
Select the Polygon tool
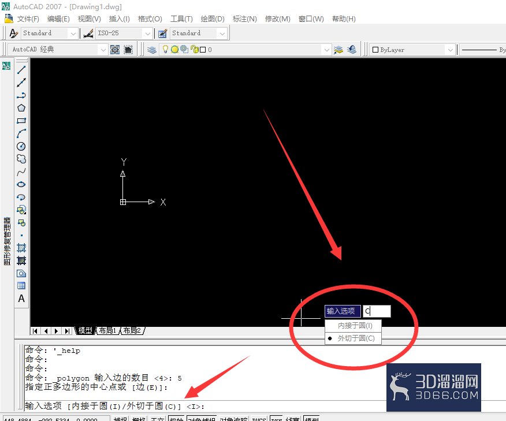(21, 108)
